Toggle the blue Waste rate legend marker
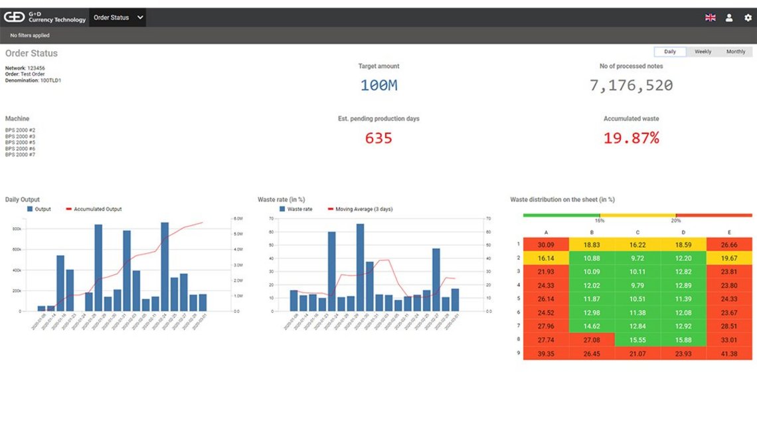The image size is (757, 425). coord(284,209)
